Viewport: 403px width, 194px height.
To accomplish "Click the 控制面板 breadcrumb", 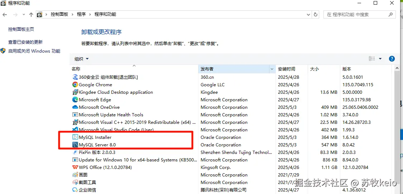I will click(59, 14).
